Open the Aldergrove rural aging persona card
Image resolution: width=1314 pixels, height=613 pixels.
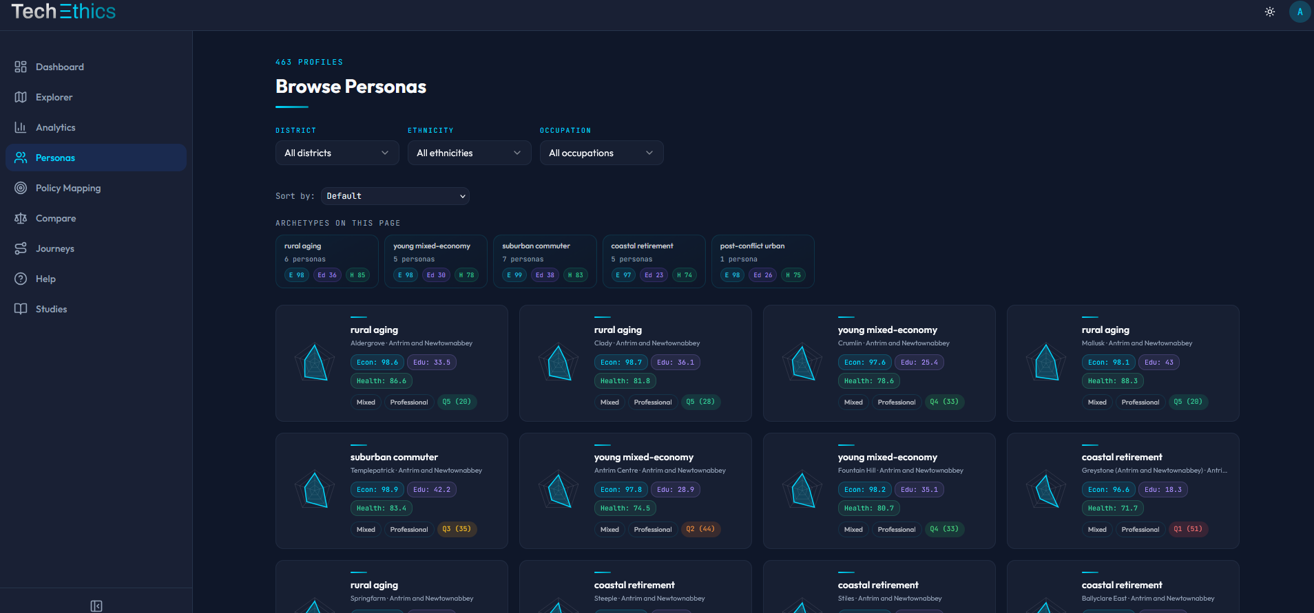pyautogui.click(x=392, y=363)
